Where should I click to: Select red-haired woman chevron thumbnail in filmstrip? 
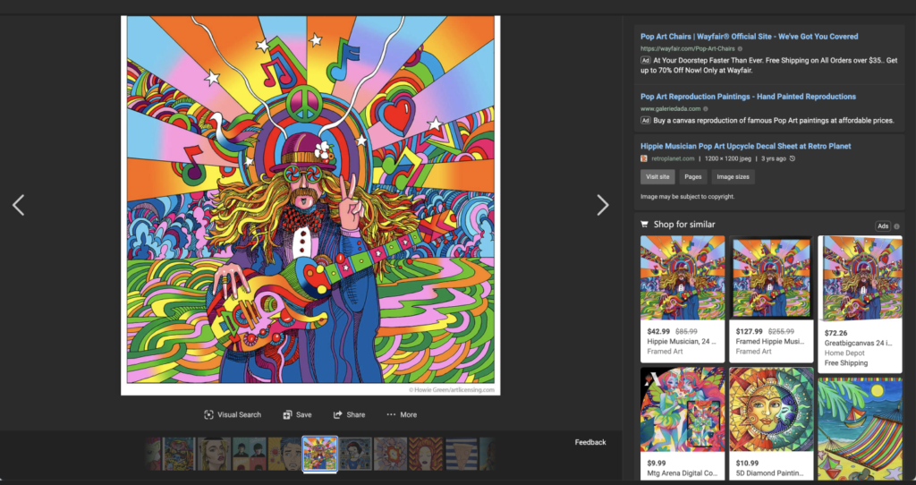point(426,454)
